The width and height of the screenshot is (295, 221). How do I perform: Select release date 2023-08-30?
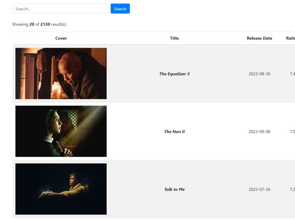[x=259, y=74]
